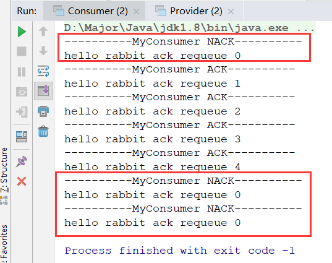Viewport: 332px width, 263px height.
Task: Click the Stop process square icon
Action: click(x=22, y=51)
